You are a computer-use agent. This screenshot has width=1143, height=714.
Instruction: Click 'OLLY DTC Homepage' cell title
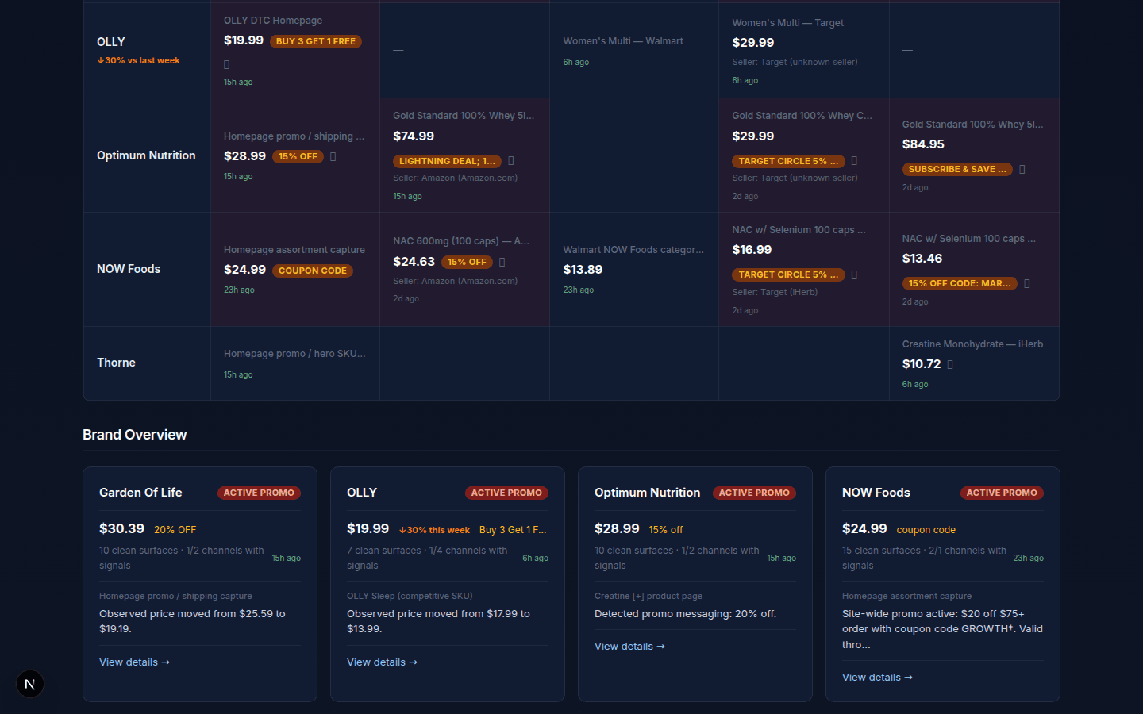(x=273, y=21)
